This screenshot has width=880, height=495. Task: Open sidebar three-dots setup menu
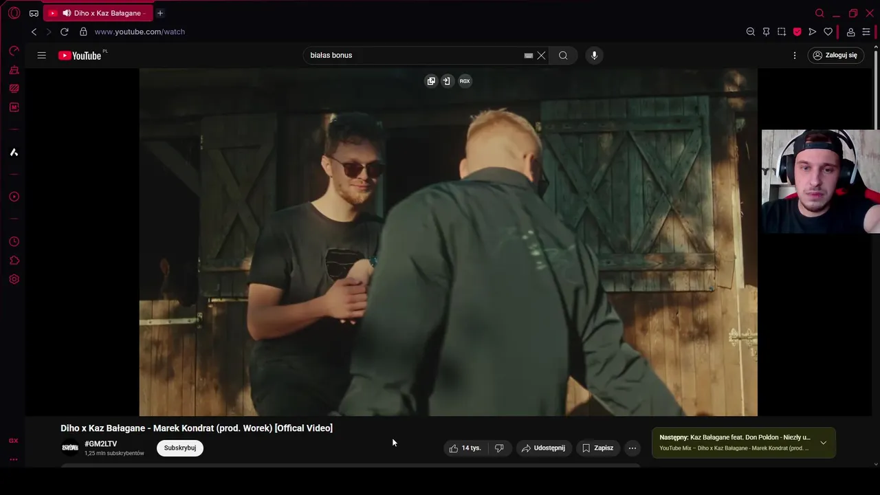(14, 459)
